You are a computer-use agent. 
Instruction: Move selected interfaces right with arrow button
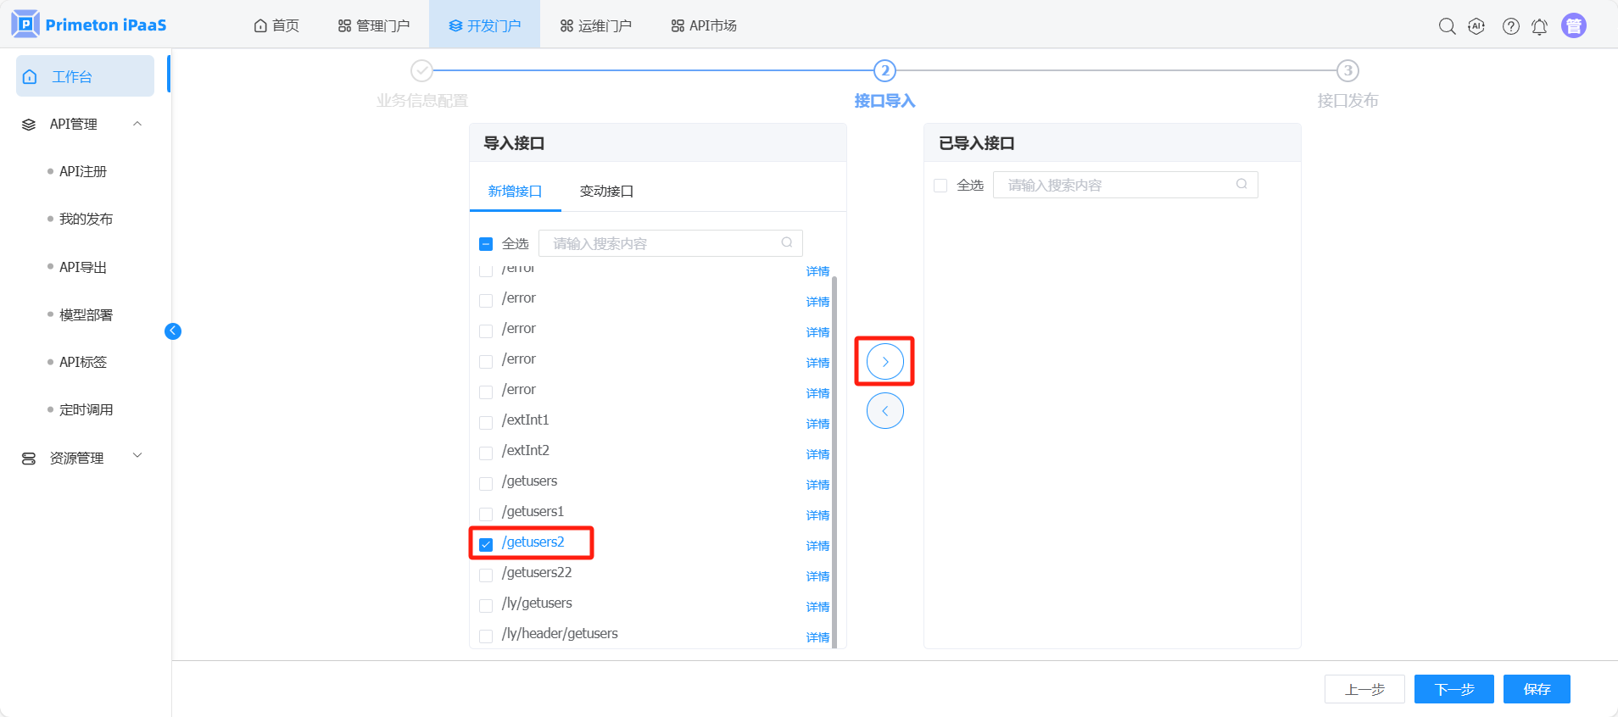pos(885,362)
